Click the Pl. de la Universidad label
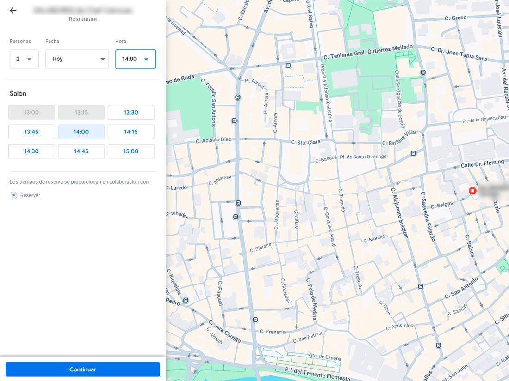509x381 pixels. coord(484,119)
